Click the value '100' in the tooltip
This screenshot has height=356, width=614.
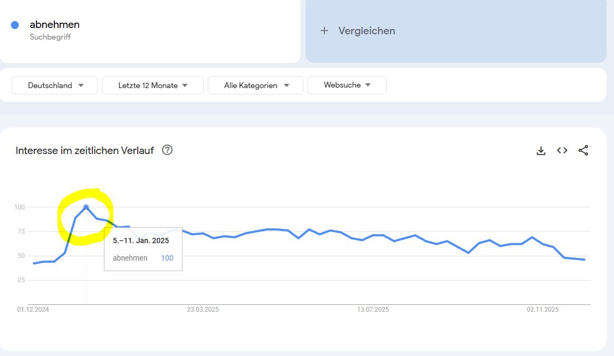click(x=167, y=258)
